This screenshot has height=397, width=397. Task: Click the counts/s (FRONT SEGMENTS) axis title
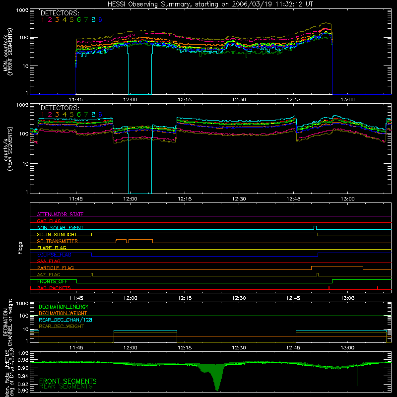point(8,52)
